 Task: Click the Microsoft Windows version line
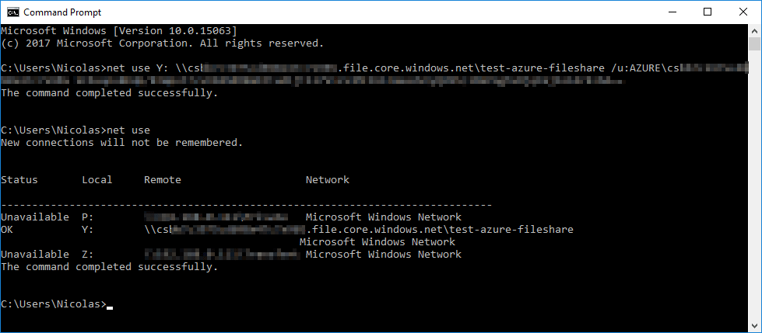tap(119, 31)
